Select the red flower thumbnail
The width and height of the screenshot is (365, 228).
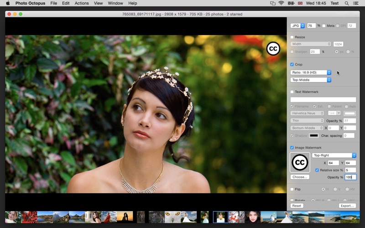pos(29,217)
